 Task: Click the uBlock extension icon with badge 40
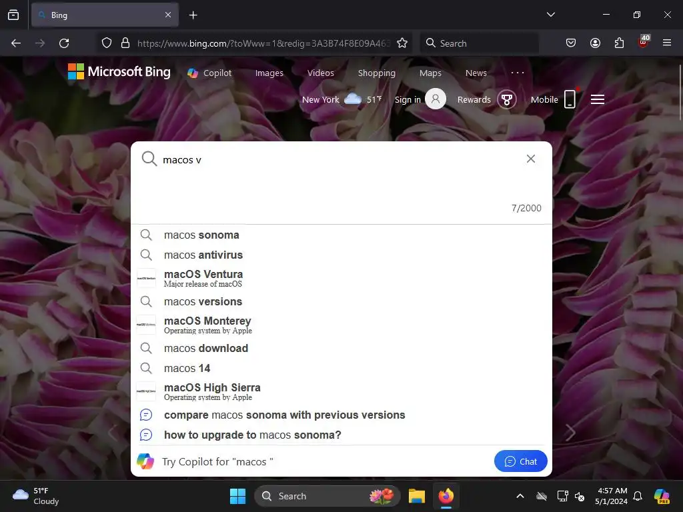644,42
